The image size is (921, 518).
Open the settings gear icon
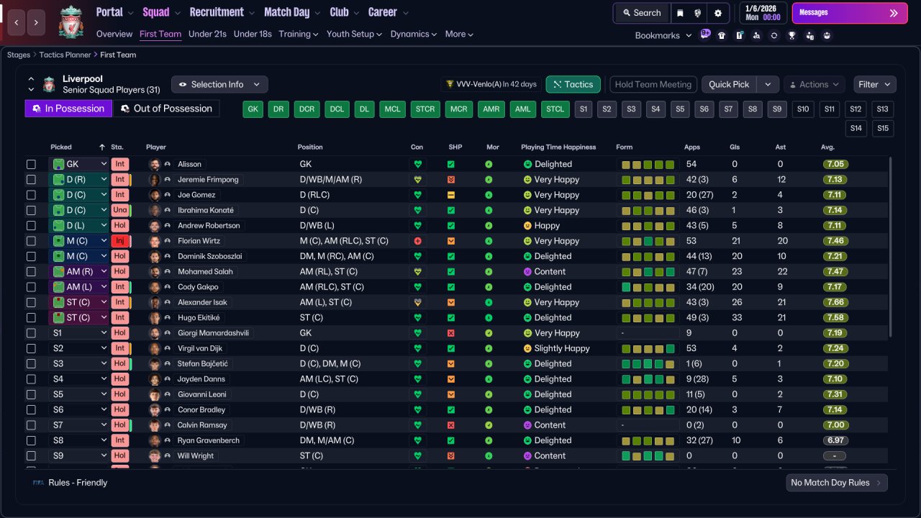718,13
